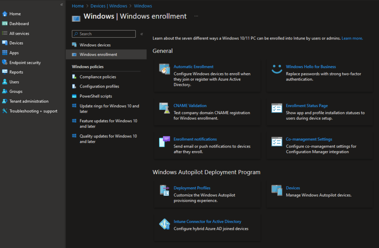Open Windows Hello for Business link
The image size is (379, 248).
point(311,67)
